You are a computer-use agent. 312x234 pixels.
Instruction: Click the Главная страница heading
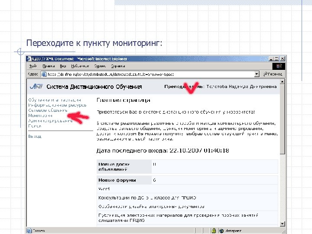point(123,100)
